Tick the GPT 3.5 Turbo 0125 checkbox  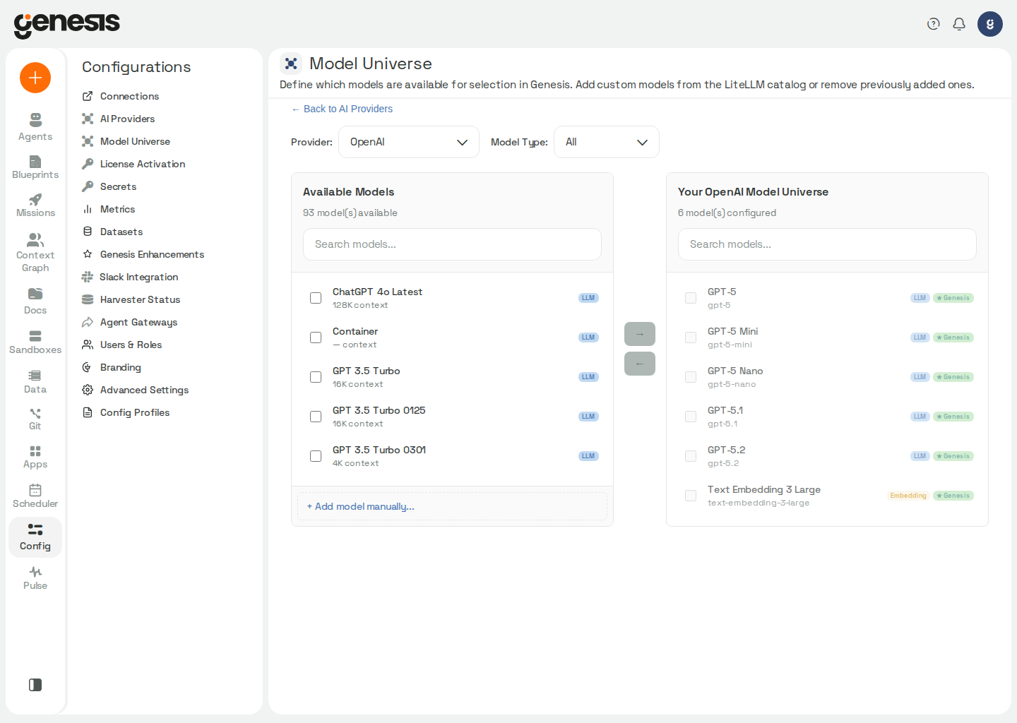(316, 417)
